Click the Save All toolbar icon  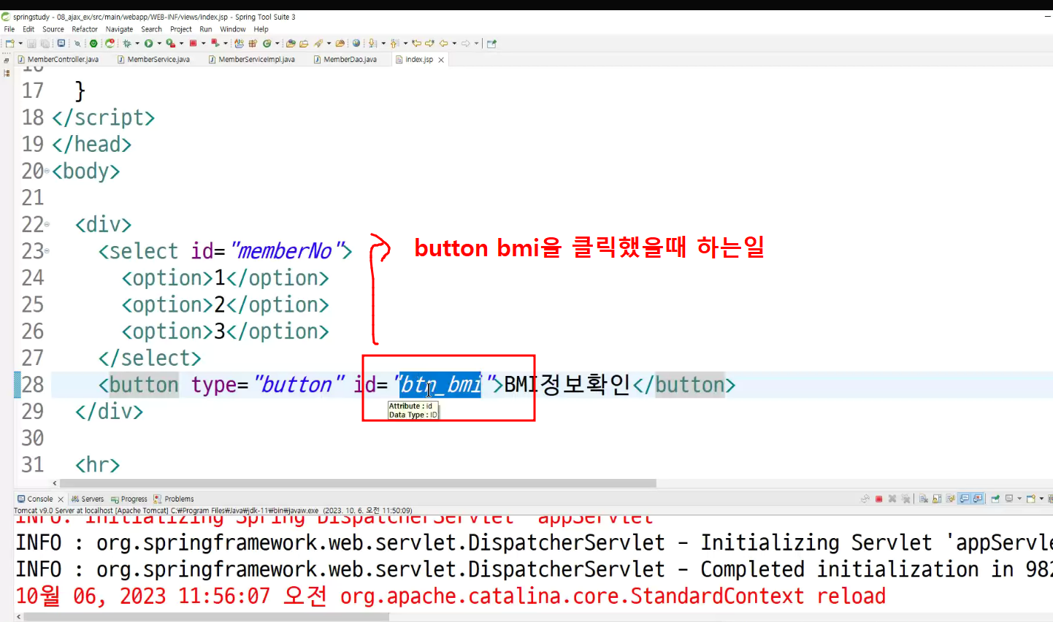point(45,44)
